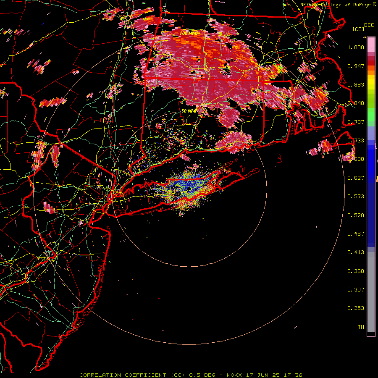
Task: Click the 0.893 scale label
Action: pyautogui.click(x=356, y=84)
